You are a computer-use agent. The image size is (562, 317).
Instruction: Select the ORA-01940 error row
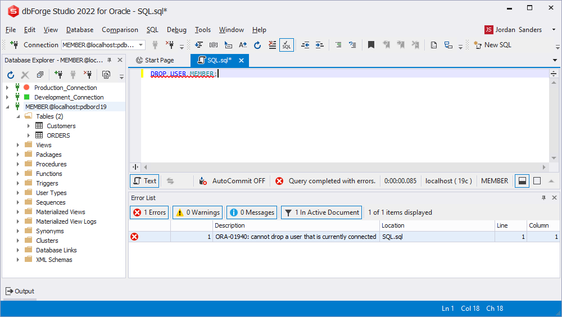click(295, 237)
